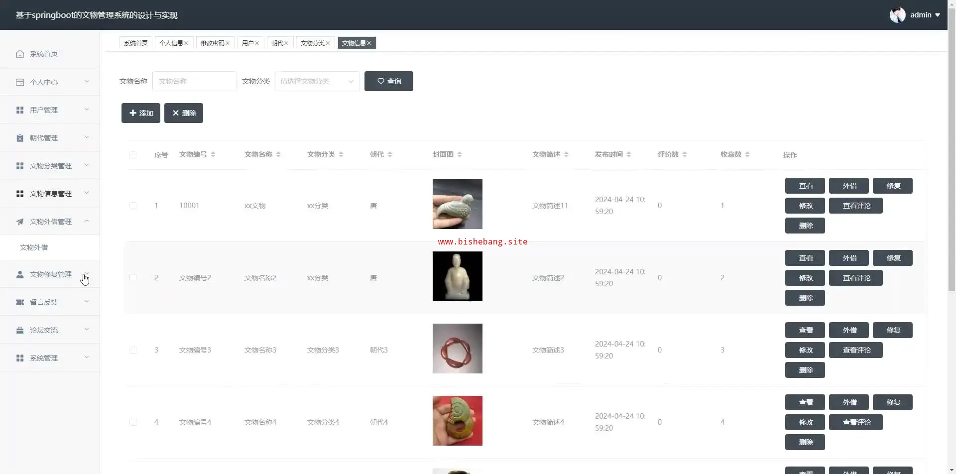
Task: Open the 文物分类 filter dropdown
Action: (317, 81)
